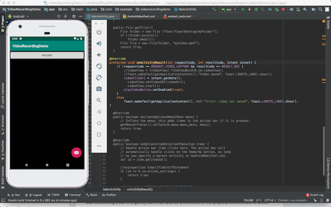The width and height of the screenshot is (331, 207).
Task: Hide the project panel with minus icon
Action: click(81, 17)
